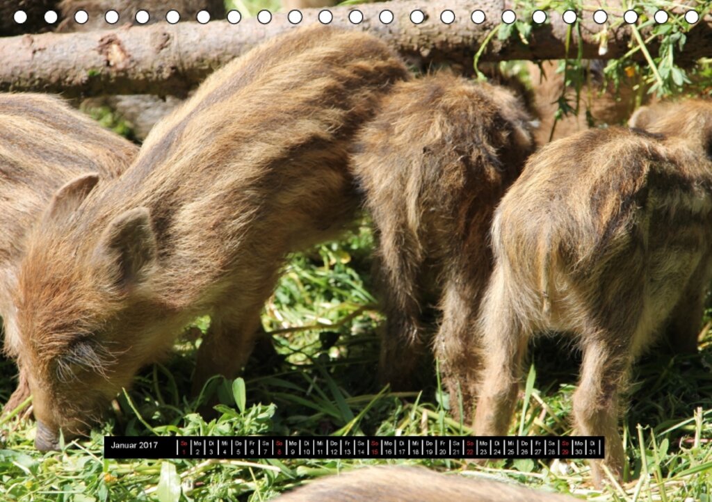Click Sunday 'So 29' in the calendar strip

click(x=565, y=448)
